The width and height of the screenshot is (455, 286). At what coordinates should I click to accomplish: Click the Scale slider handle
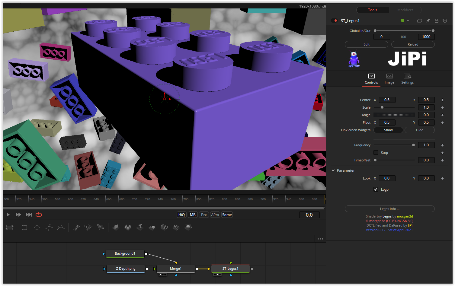click(382, 107)
